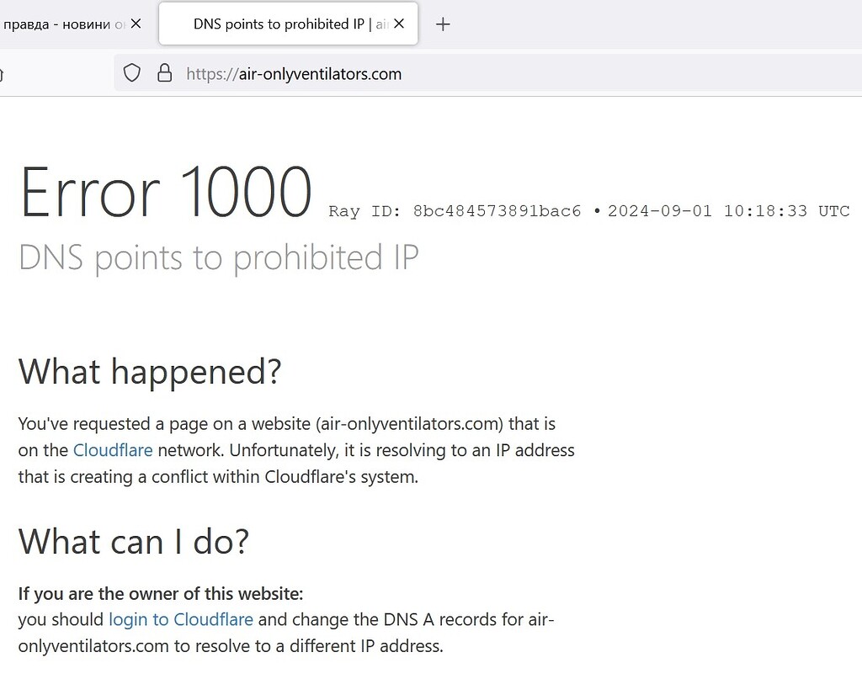
Task: Switch to the 'правда - новини' tab
Action: tap(63, 24)
